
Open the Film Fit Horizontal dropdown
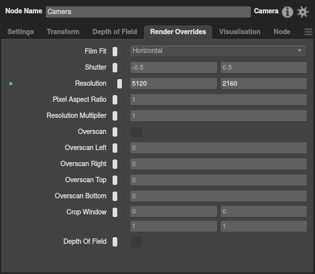pyautogui.click(x=218, y=51)
